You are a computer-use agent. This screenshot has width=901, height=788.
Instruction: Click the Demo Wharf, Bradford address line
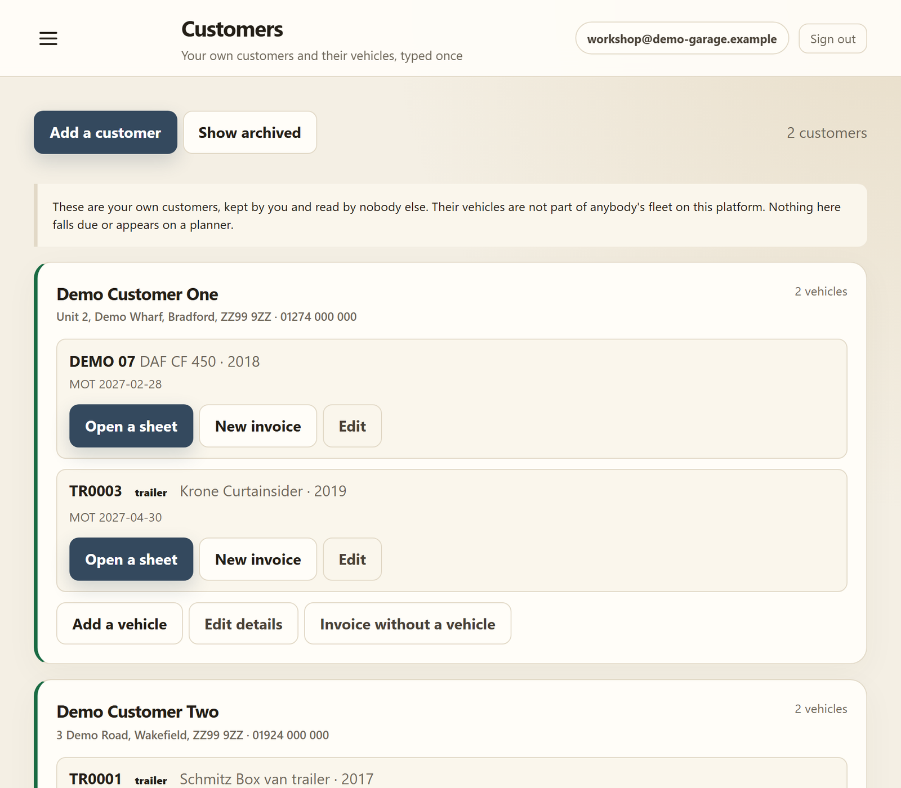point(207,317)
